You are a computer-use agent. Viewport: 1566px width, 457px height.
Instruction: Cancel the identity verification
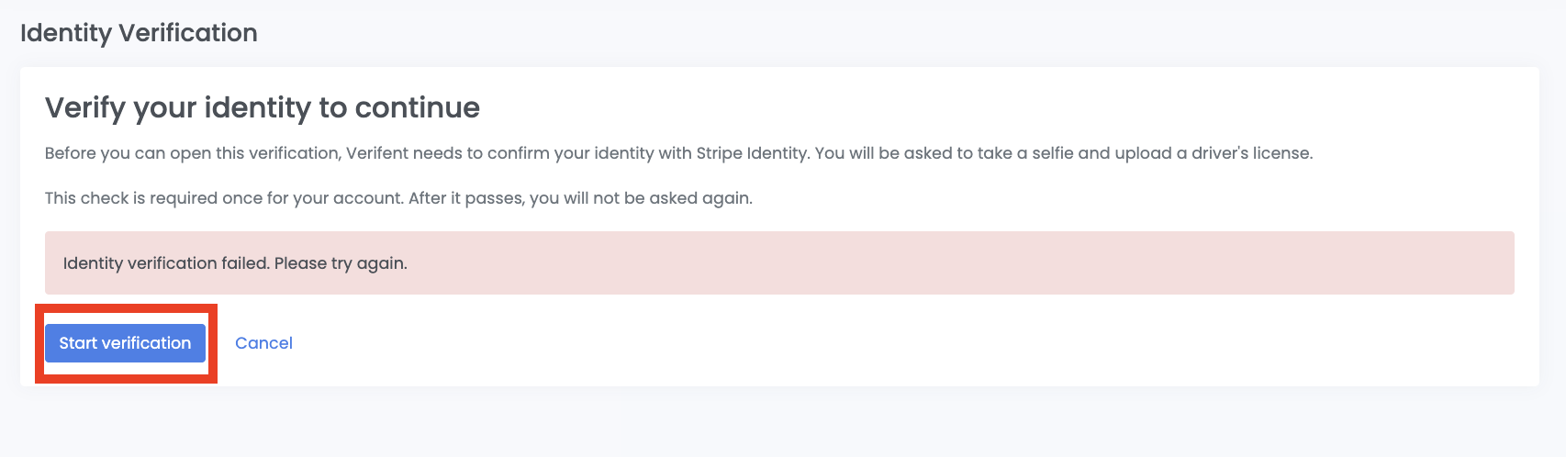(x=263, y=343)
